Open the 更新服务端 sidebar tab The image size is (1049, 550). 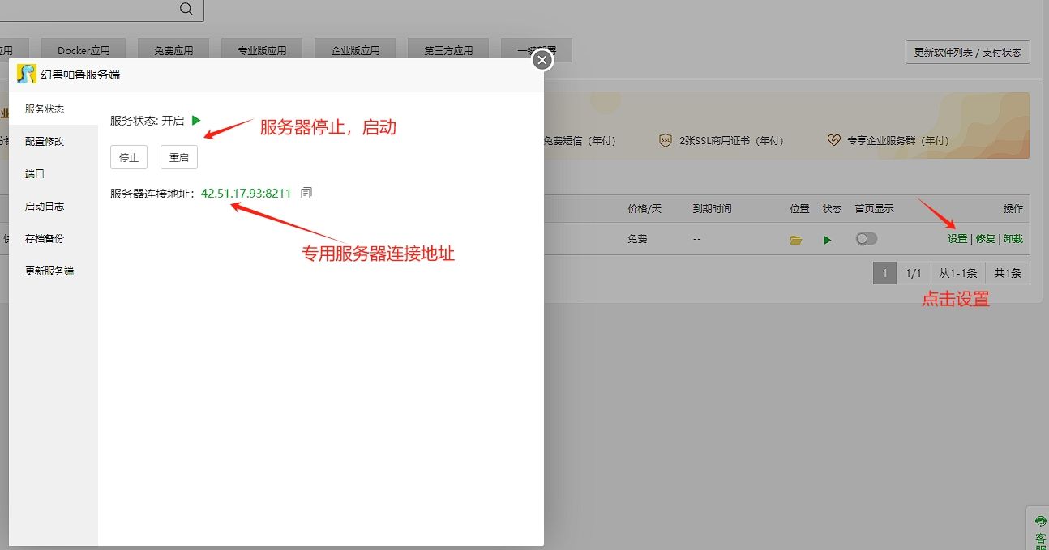click(54, 271)
